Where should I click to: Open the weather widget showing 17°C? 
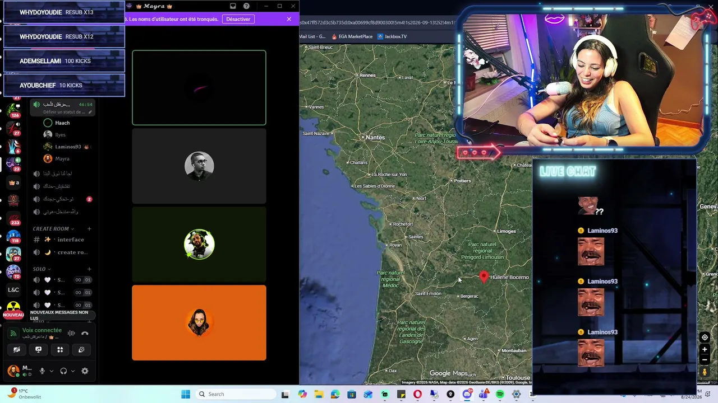(24, 394)
